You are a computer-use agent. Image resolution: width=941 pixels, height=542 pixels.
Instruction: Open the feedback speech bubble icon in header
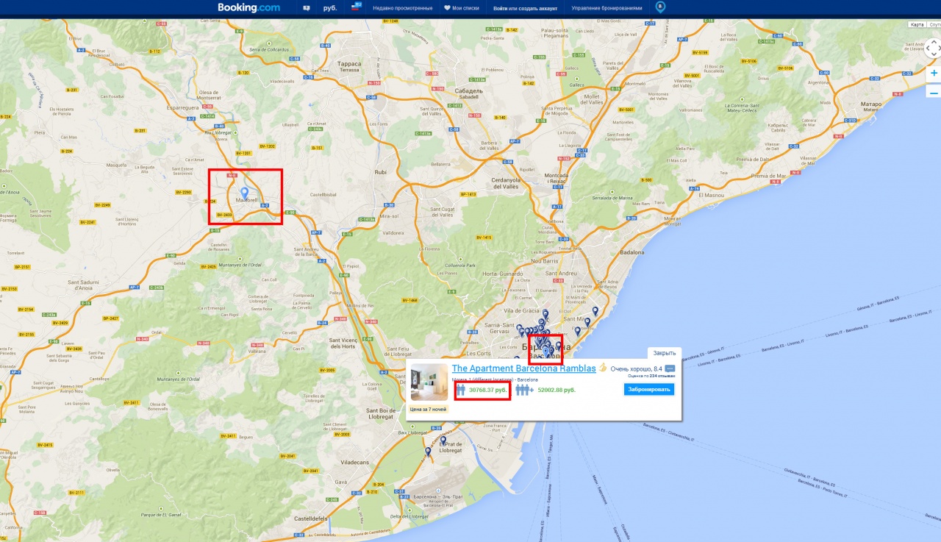click(x=307, y=8)
